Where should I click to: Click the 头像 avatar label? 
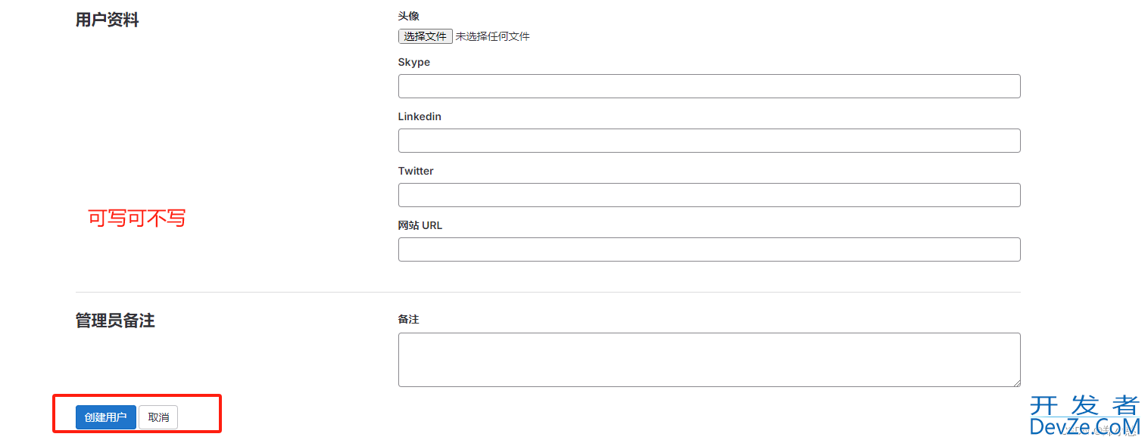coord(408,15)
